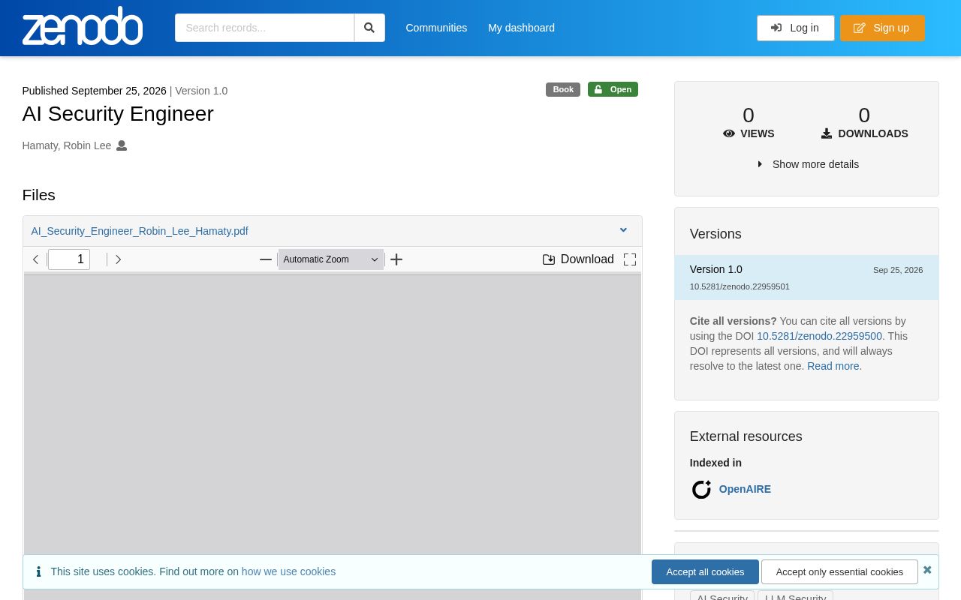Click the AI_Security_Engineer_Robin_Lee_Hamaty.pdf file name
Image resolution: width=961 pixels, height=600 pixels.
[x=140, y=231]
